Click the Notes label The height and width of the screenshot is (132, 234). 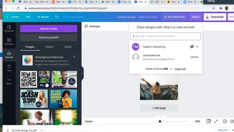click(x=89, y=121)
